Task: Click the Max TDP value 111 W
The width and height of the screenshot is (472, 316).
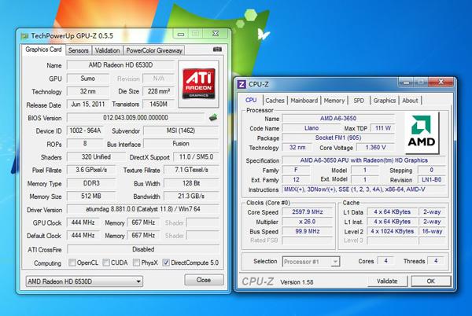Action: pos(383,128)
